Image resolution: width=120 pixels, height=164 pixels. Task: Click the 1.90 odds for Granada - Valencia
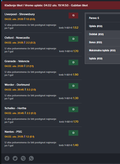pyautogui.click(x=76, y=75)
